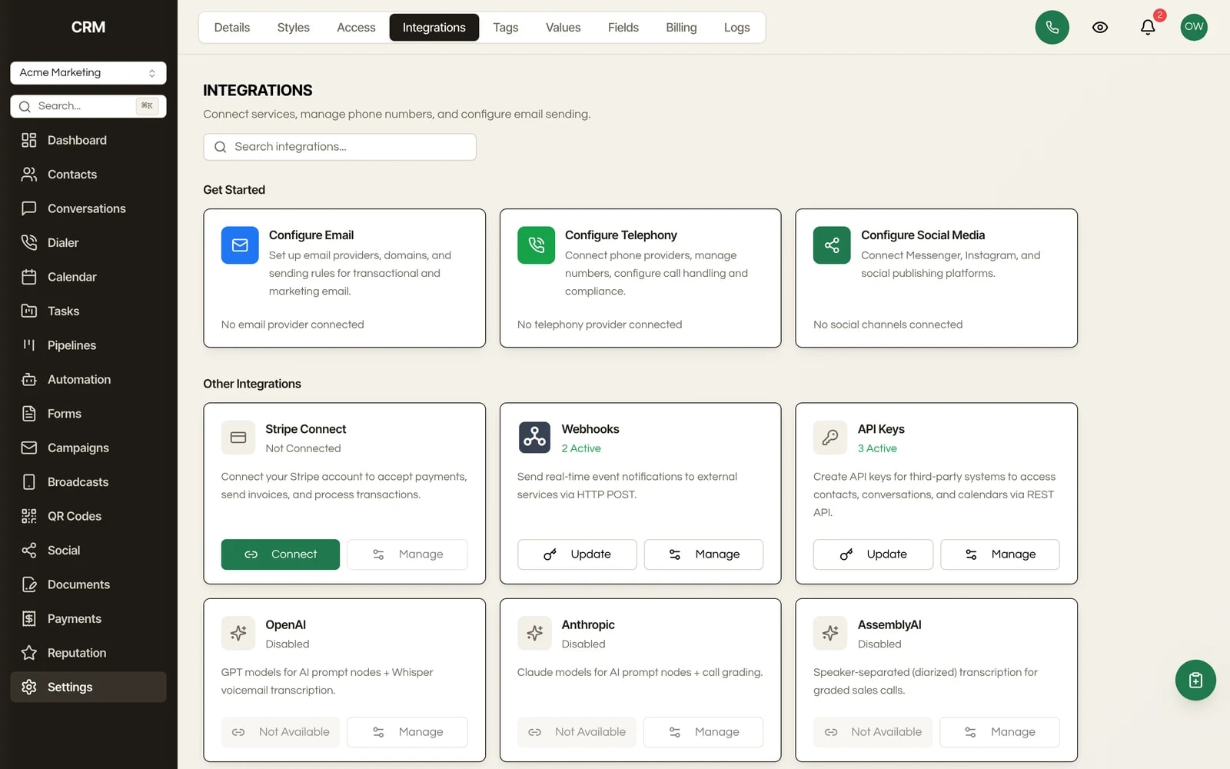This screenshot has height=769, width=1230.
Task: Click Connect for Stripe Connect
Action: pos(281,554)
